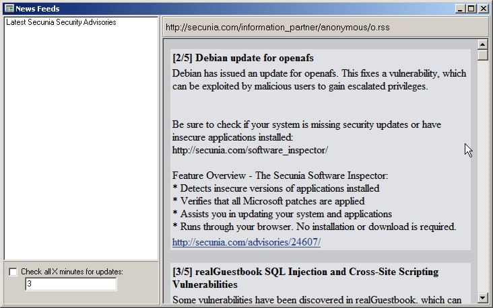Click the Assists you in updating bullet
The height and width of the screenshot is (308, 493).
(282, 214)
